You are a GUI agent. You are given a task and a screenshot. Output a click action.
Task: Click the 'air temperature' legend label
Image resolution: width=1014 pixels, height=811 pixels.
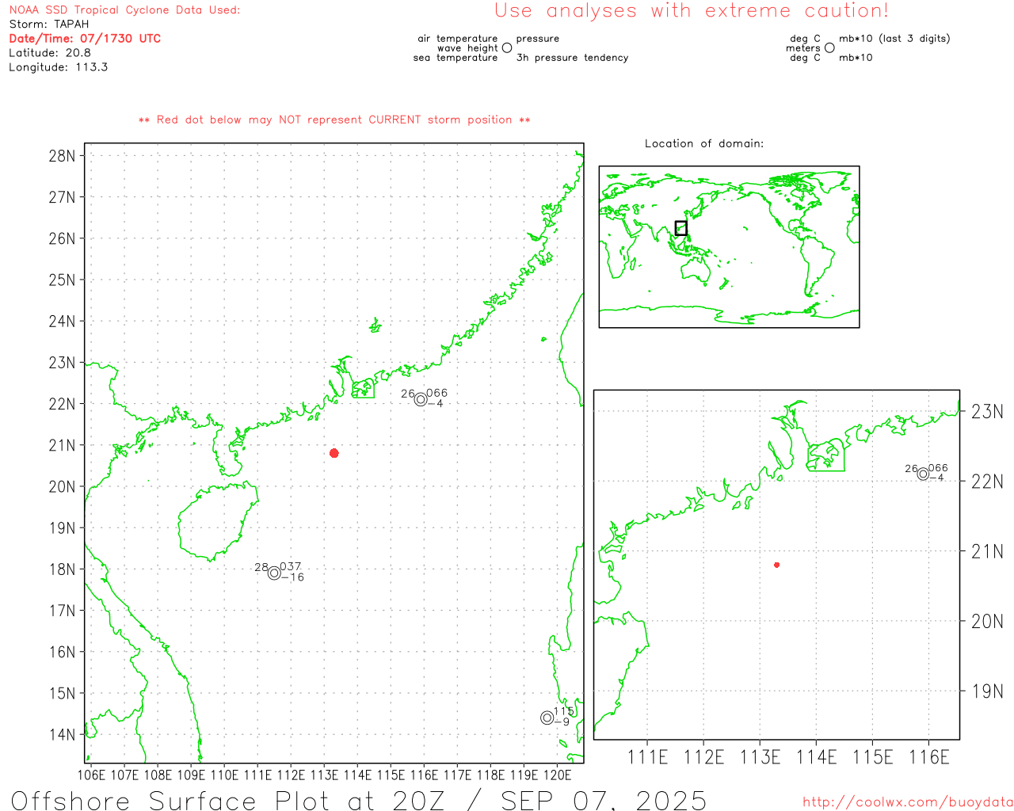point(458,39)
